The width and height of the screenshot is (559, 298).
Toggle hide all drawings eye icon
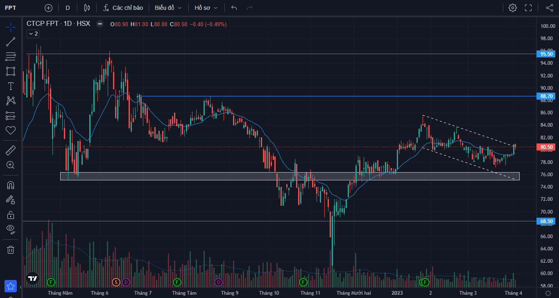click(x=11, y=229)
